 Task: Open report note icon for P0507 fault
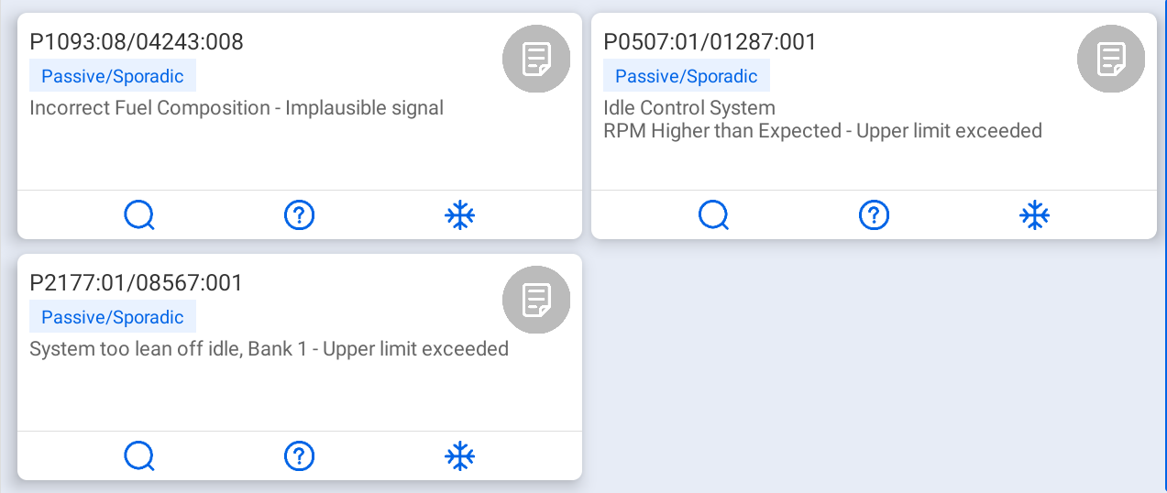click(1110, 59)
